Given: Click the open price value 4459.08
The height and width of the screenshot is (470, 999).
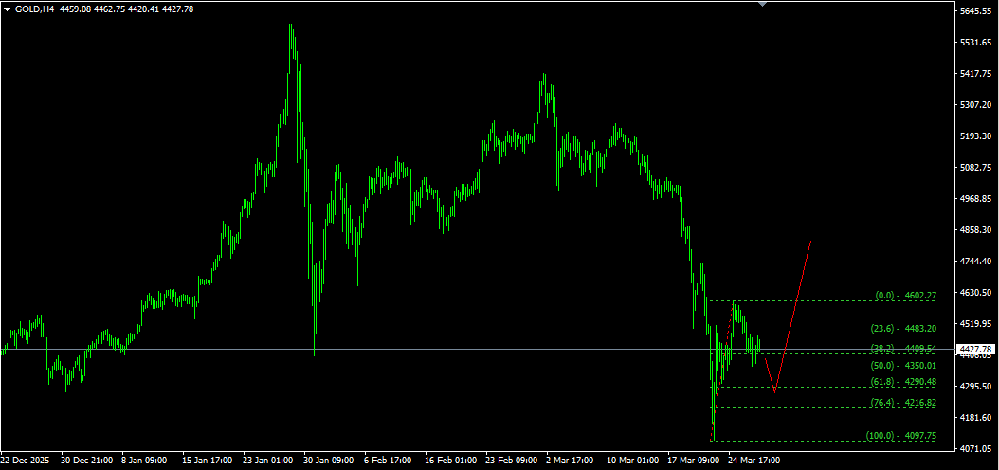Looking at the screenshot, I should [75, 9].
